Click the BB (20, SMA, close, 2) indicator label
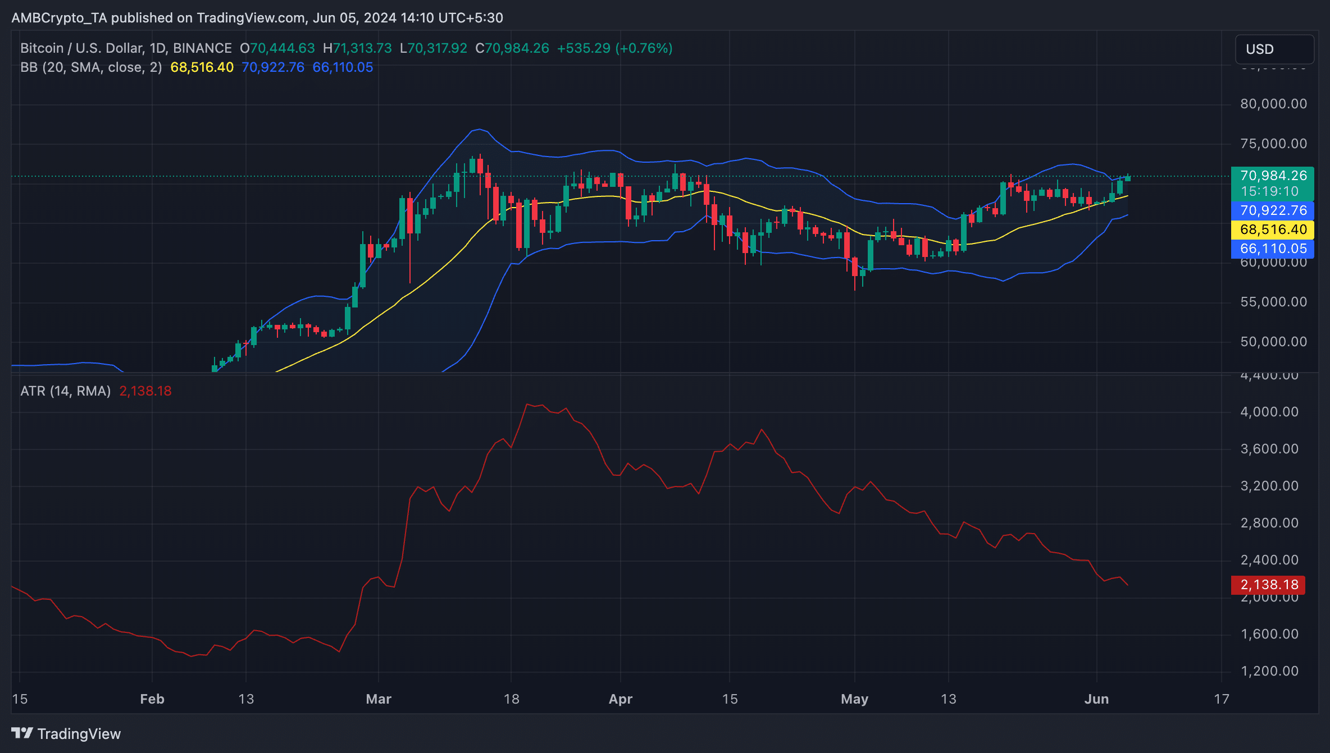The height and width of the screenshot is (753, 1330). (x=91, y=67)
